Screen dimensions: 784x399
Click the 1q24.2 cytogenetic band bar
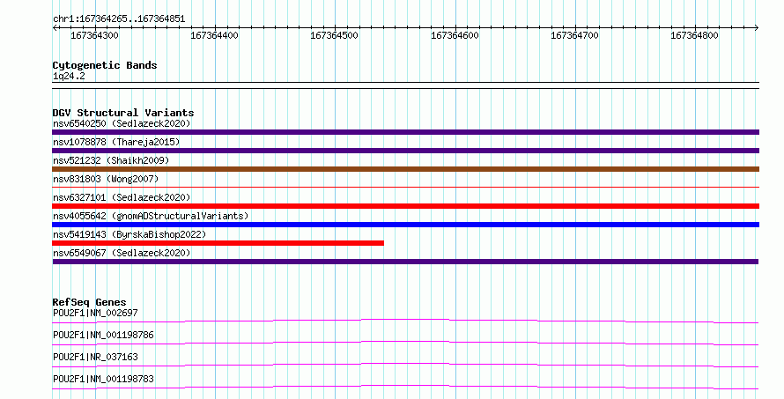coord(405,85)
